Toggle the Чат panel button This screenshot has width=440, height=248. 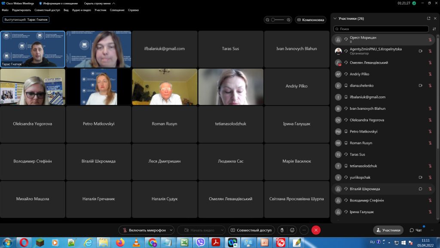pos(416,230)
